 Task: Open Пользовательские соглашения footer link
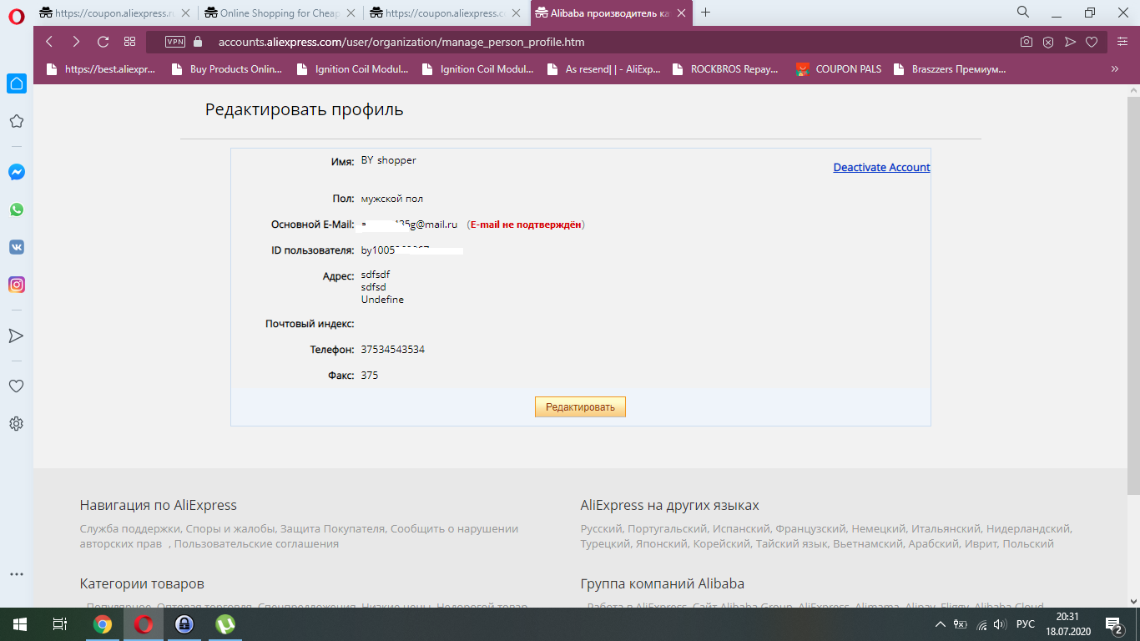pos(256,543)
